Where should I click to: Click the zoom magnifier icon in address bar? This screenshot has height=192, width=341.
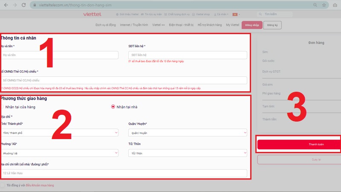(316, 5)
